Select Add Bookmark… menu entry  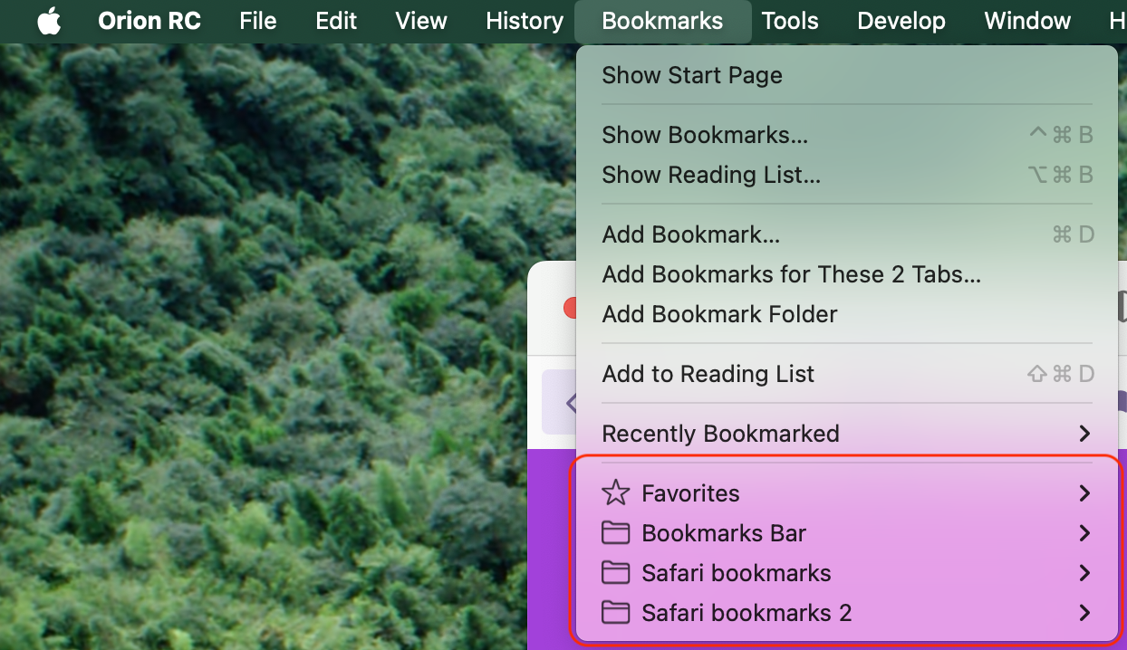[846, 234]
